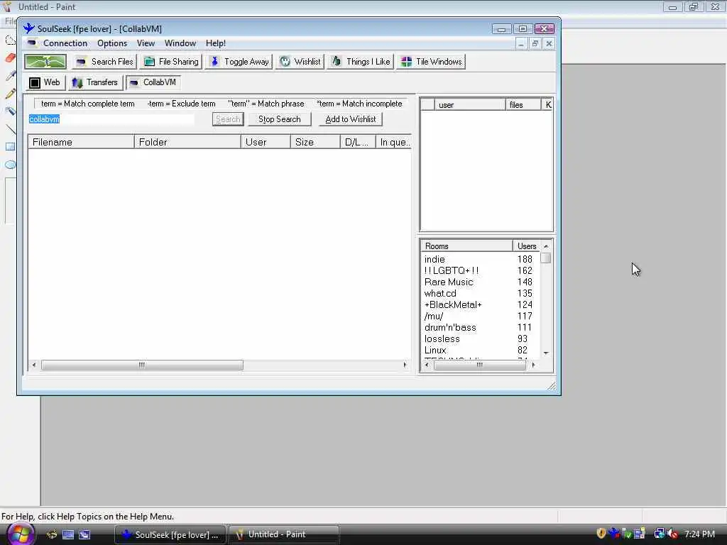Image resolution: width=727 pixels, height=545 pixels.
Task: Click switch between windows quick launch icon
Action: point(84,534)
